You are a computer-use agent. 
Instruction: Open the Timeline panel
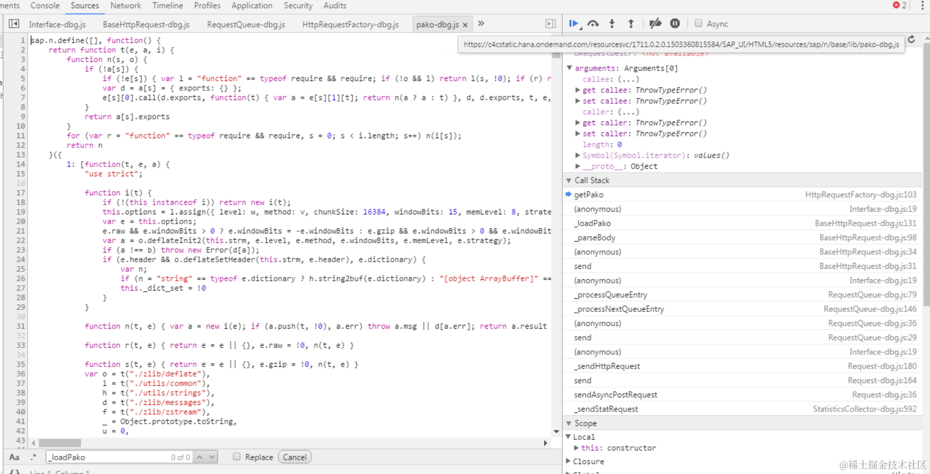(167, 5)
